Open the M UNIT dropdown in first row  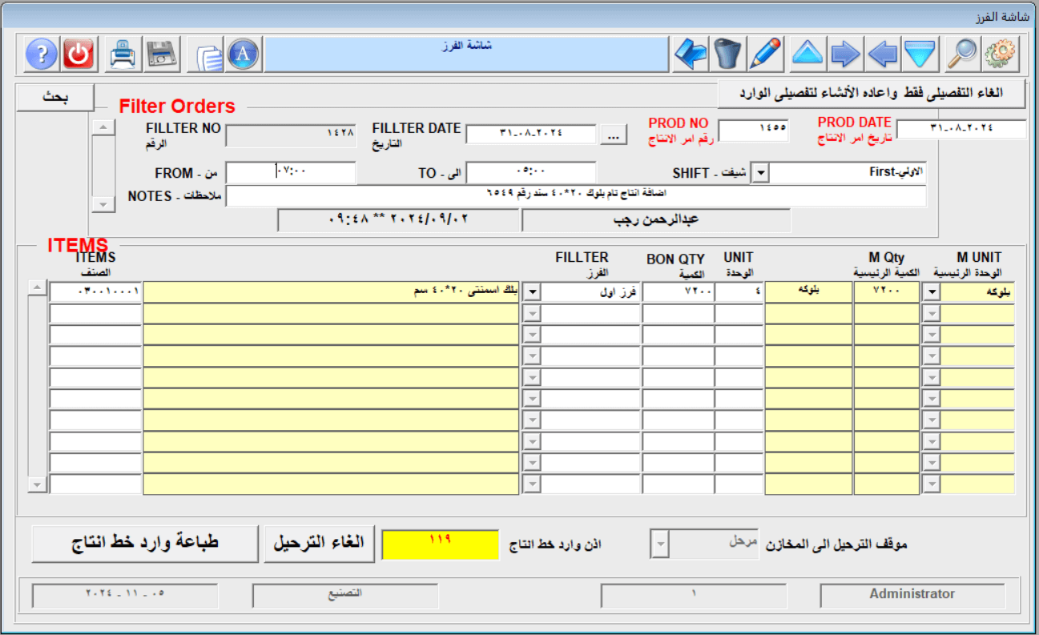pyautogui.click(x=931, y=292)
